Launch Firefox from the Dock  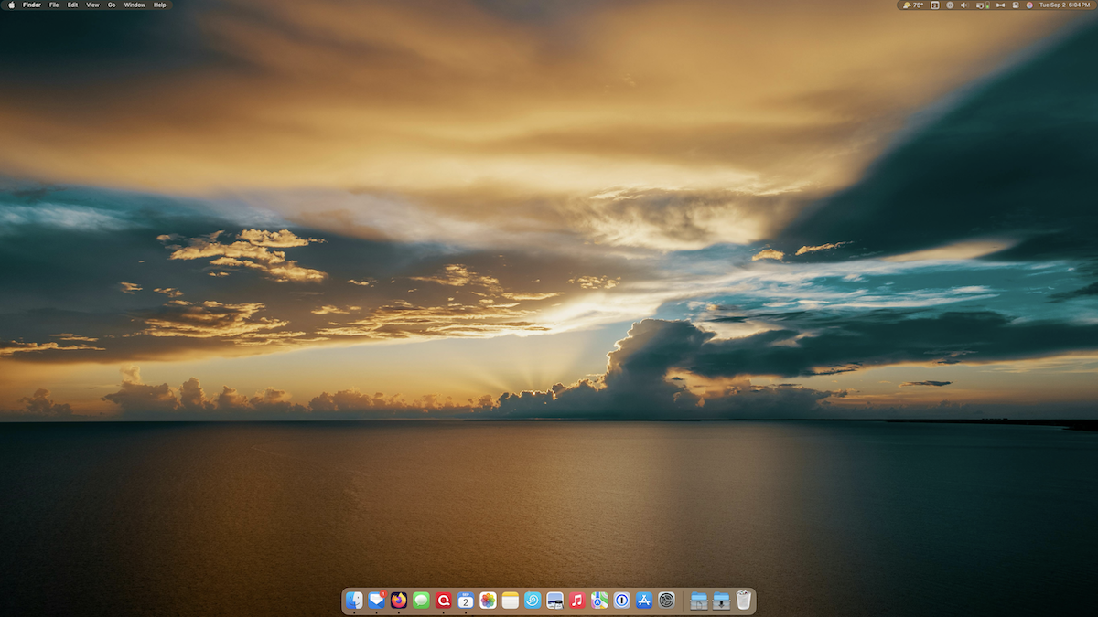click(399, 601)
